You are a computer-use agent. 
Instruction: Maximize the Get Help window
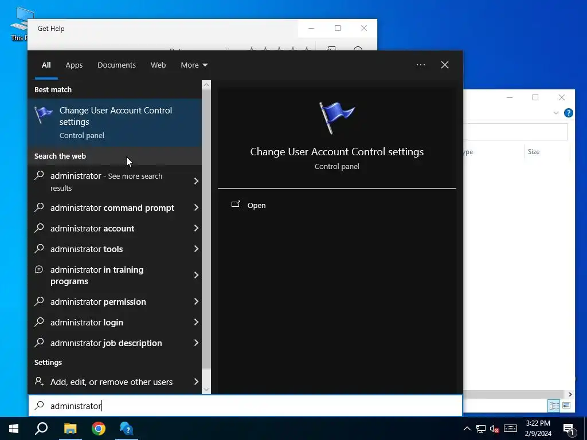point(338,28)
